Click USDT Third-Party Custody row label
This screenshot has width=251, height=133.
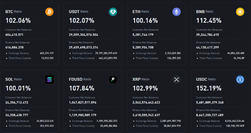point(83,58)
